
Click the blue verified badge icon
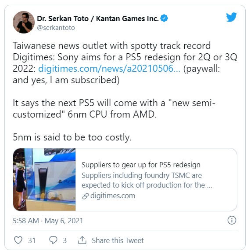click(164, 18)
